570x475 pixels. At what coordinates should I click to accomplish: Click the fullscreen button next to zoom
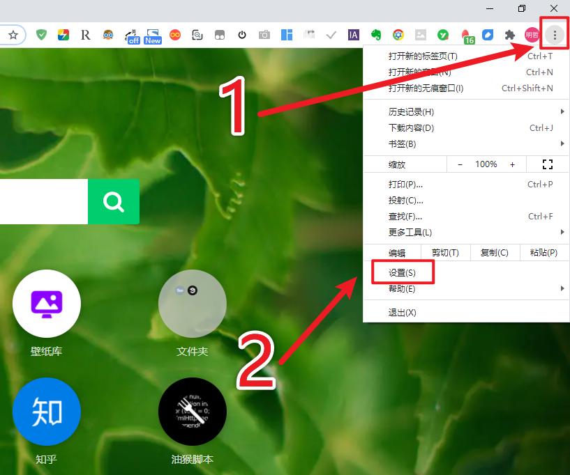[x=547, y=164]
